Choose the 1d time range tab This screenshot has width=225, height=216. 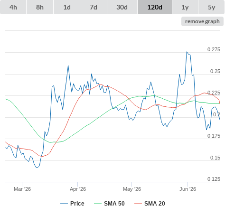67,7
